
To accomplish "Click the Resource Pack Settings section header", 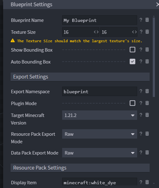I will pos(80,168).
